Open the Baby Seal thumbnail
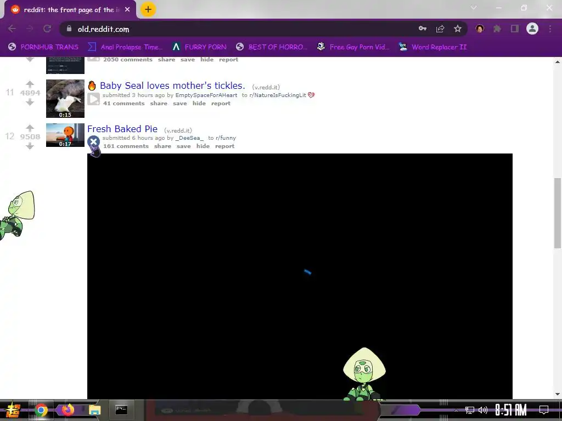This screenshot has width=562, height=421. point(65,99)
